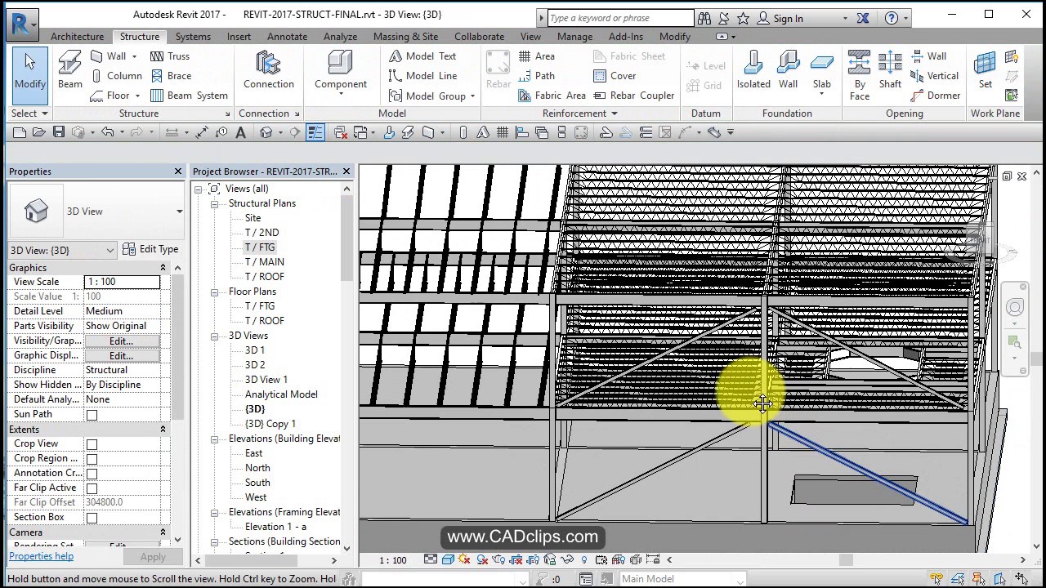Activate the Beam System tool
The height and width of the screenshot is (588, 1046).
190,96
